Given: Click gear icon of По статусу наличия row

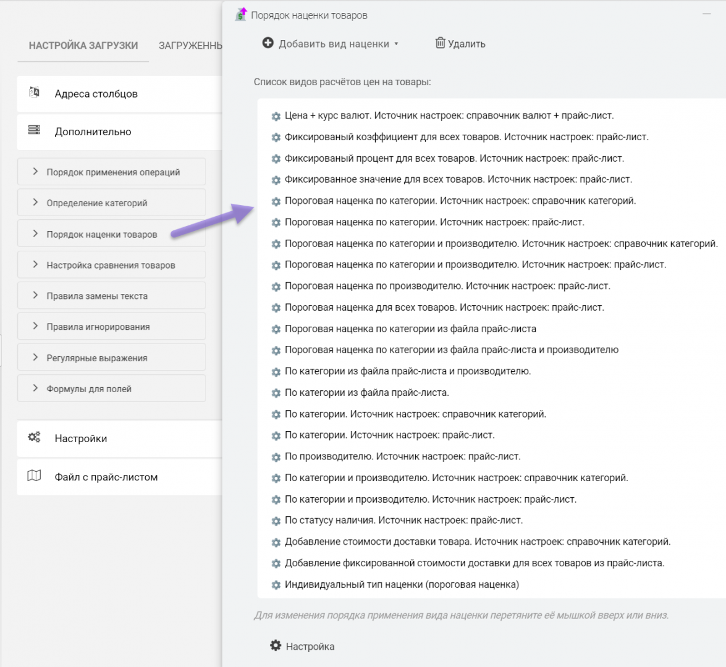Looking at the screenshot, I should 276,521.
